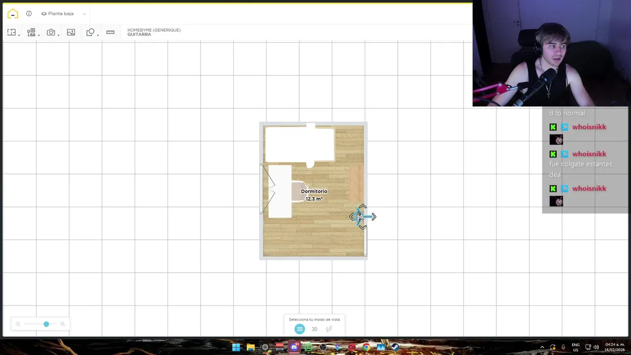This screenshot has width=631, height=355.
Task: Open the image gallery tool
Action: pyautogui.click(x=70, y=32)
